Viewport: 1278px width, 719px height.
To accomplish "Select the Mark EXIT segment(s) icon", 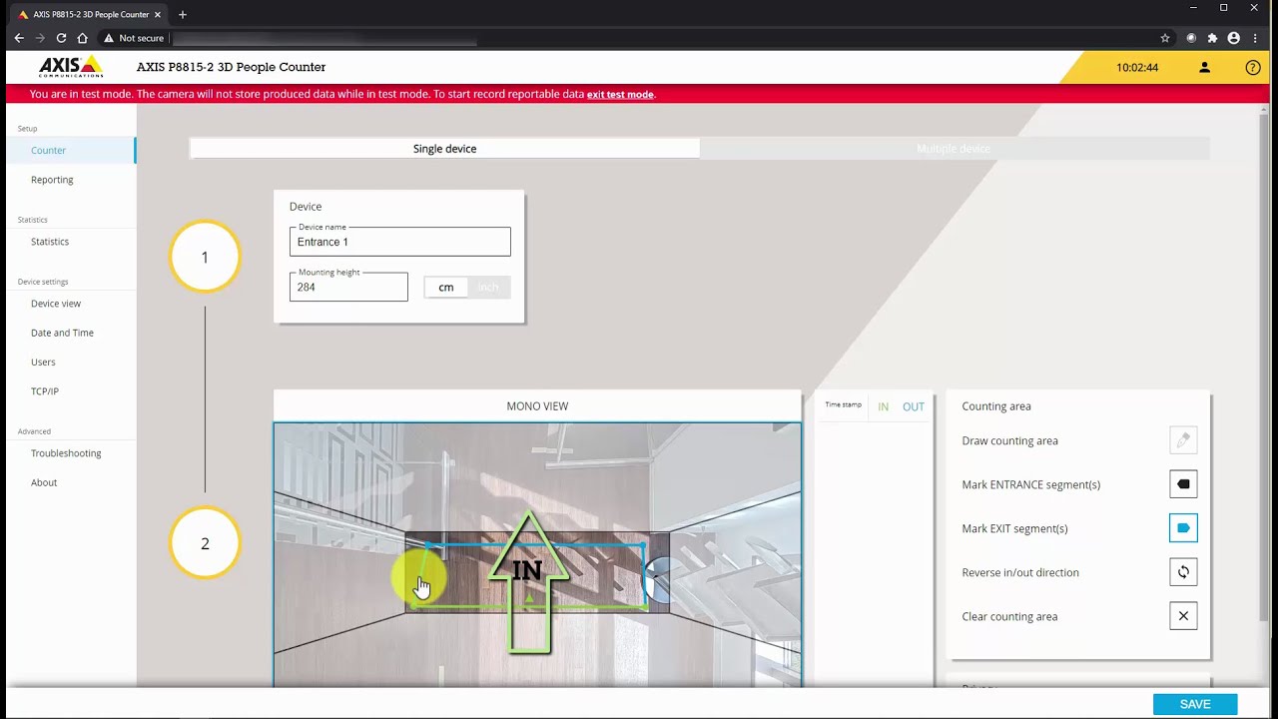I will coord(1183,528).
